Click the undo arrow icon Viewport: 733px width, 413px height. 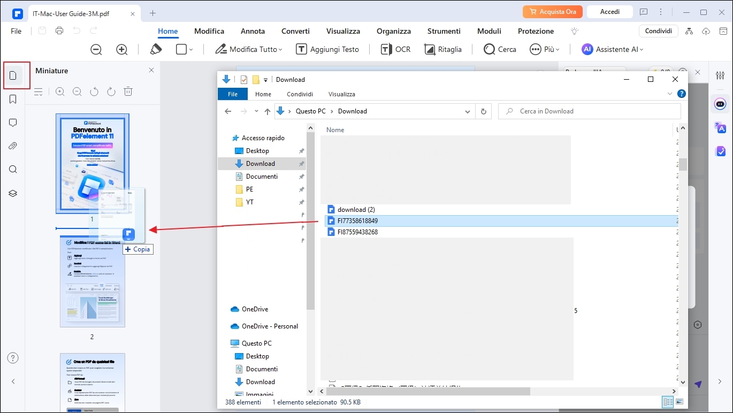pyautogui.click(x=77, y=31)
